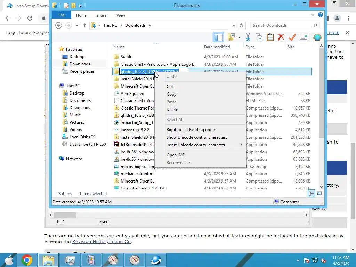Viewport: 356px width, 267px height.
Task: Expand the This PC breadcrumb arrow
Action: [121, 25]
